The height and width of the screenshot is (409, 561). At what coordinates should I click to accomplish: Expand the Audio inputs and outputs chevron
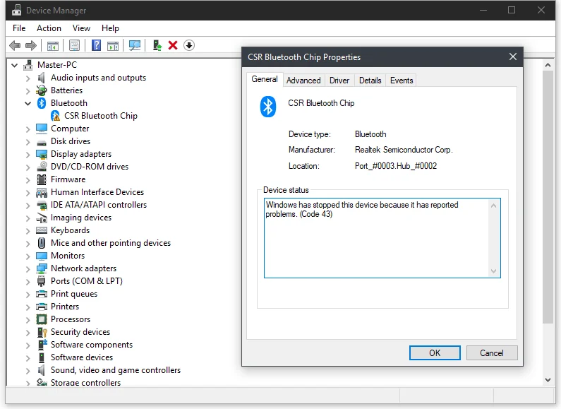pos(28,78)
